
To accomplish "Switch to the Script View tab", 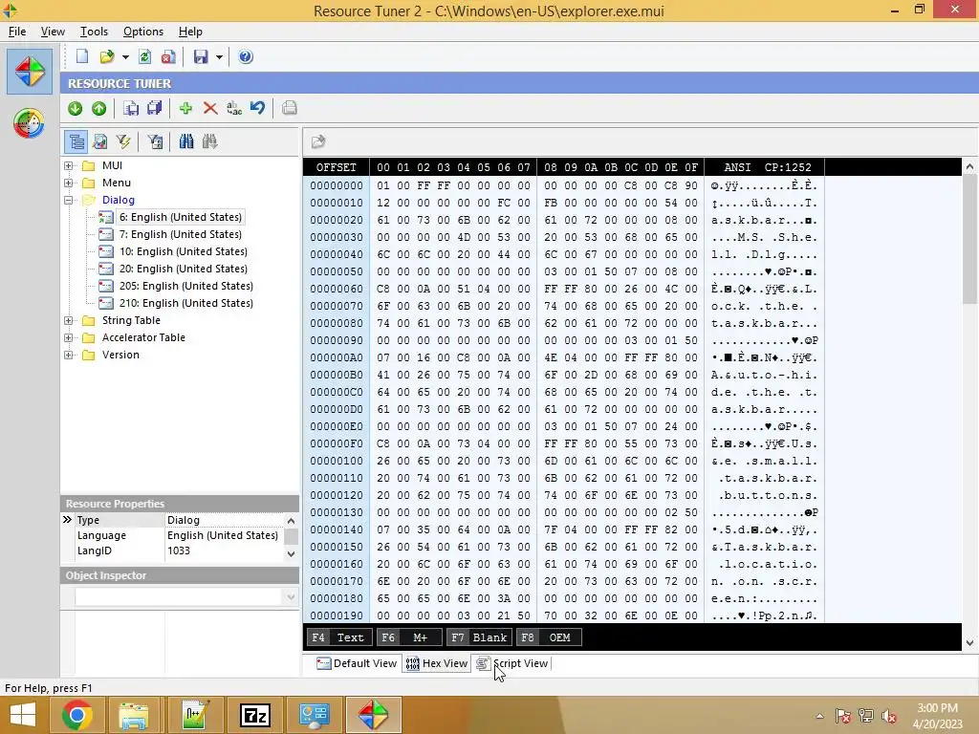I will pos(512,663).
